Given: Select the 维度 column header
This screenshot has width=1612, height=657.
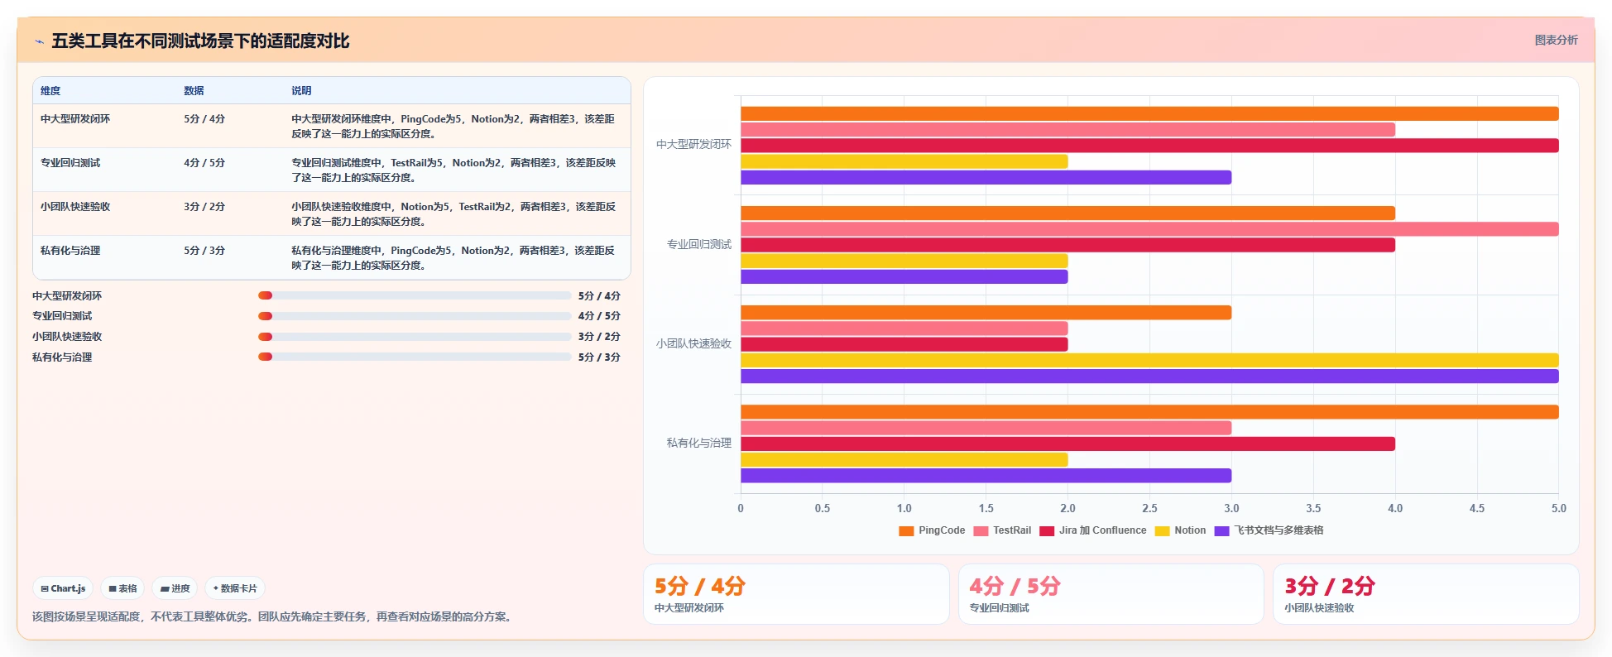Looking at the screenshot, I should pyautogui.click(x=50, y=91).
